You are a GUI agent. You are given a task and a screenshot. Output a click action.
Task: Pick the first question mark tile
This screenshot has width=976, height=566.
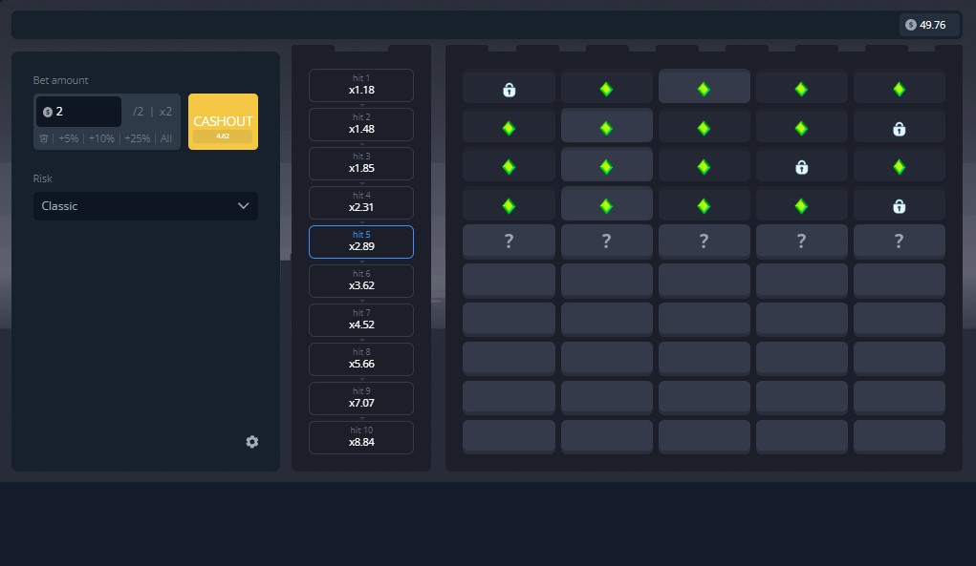[x=509, y=241]
